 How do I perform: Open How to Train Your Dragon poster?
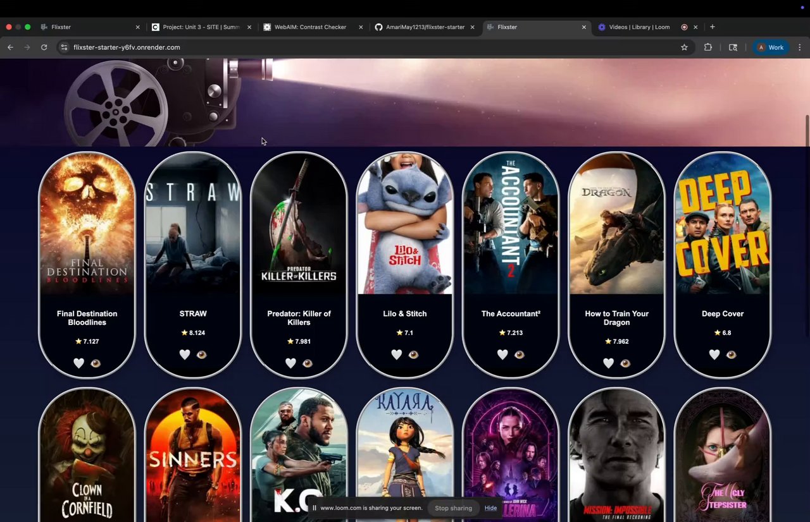click(616, 224)
